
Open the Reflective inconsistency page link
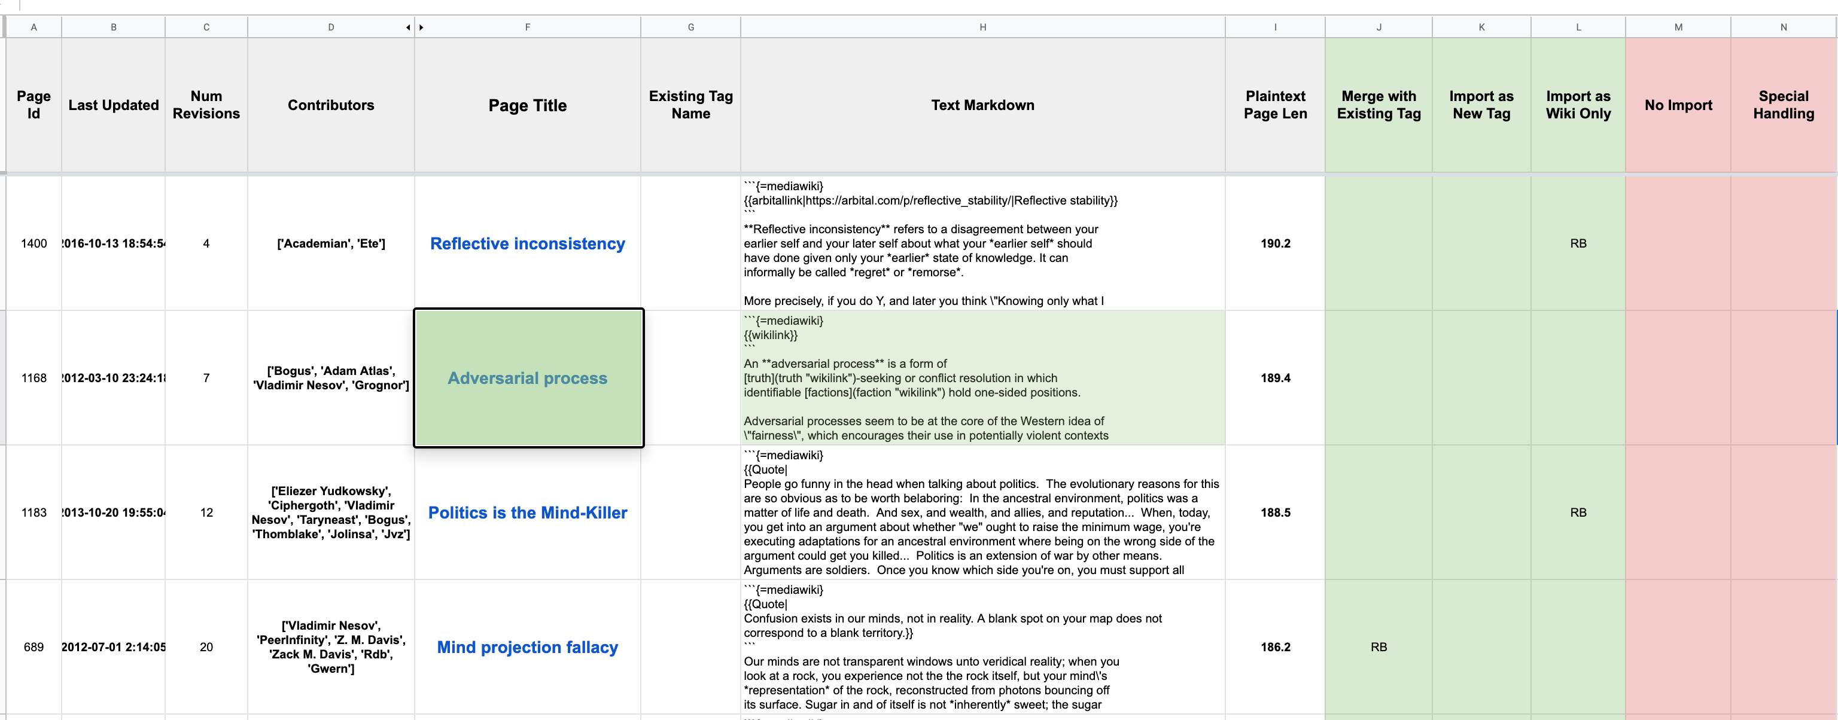tap(527, 244)
